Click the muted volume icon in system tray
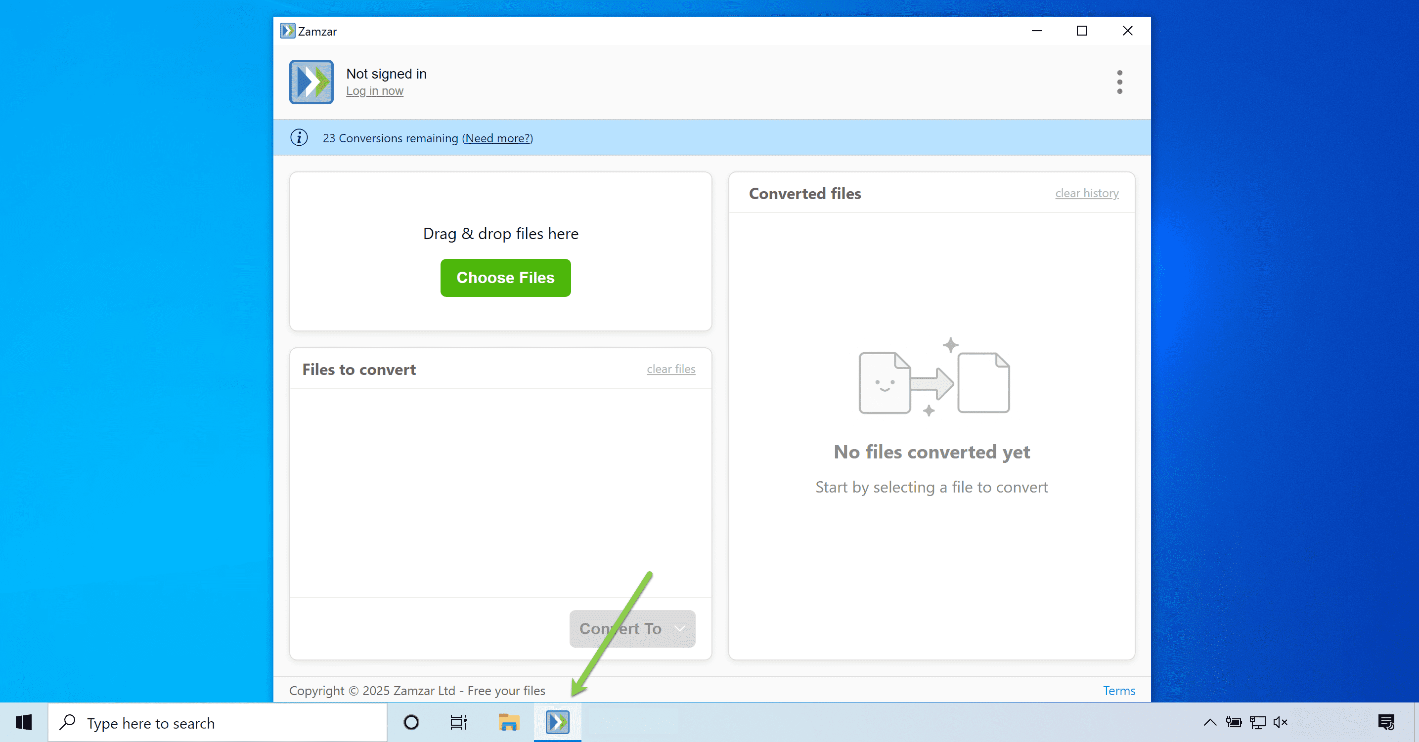The image size is (1419, 742). pos(1281,722)
